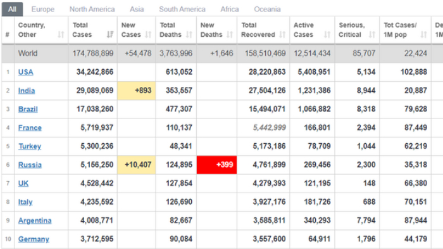This screenshot has height=249, width=443.
Task: Click the # rank column header
Action: pyautogui.click(x=8, y=34)
